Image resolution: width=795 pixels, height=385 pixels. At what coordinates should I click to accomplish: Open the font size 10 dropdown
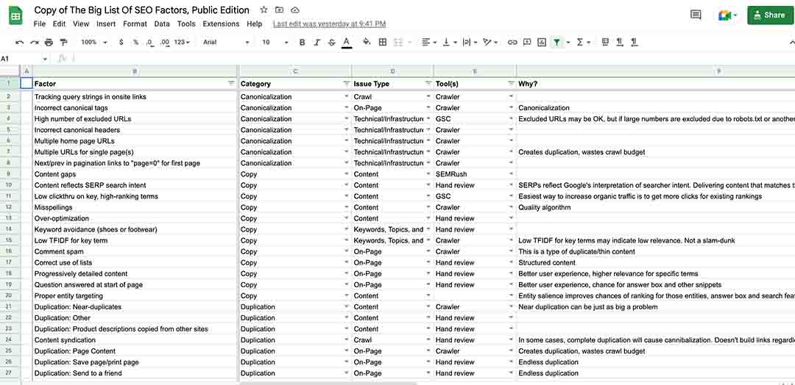[x=275, y=43]
